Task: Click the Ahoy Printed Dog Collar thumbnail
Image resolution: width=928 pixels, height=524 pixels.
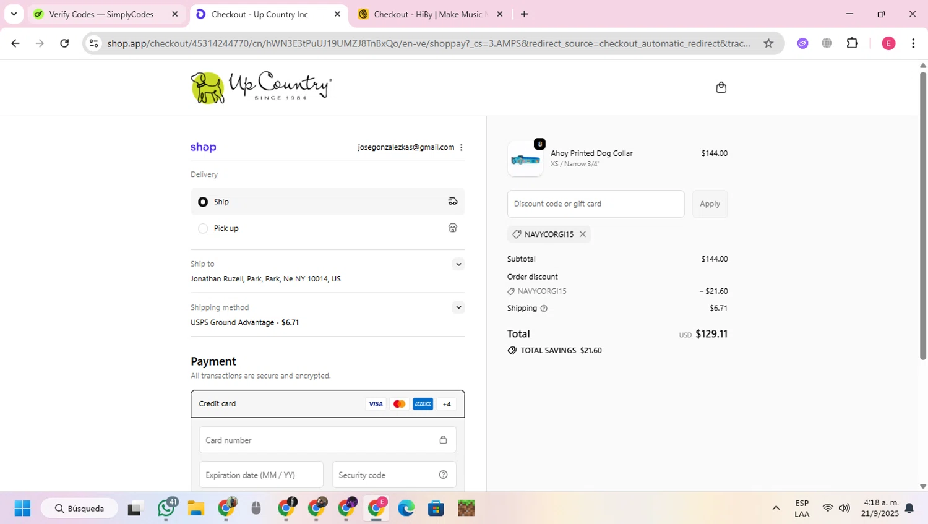Action: pyautogui.click(x=525, y=159)
